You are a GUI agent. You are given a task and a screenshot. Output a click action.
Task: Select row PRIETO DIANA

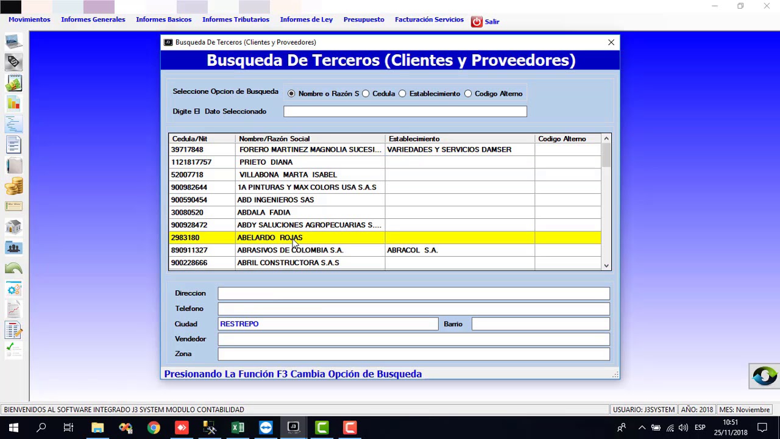coord(385,162)
